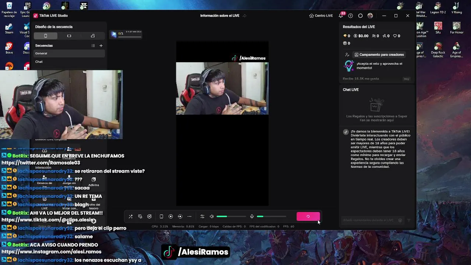Open Papelera de reciclaje on desktop
Image resolution: width=471 pixels, height=265 pixels.
coord(9,10)
